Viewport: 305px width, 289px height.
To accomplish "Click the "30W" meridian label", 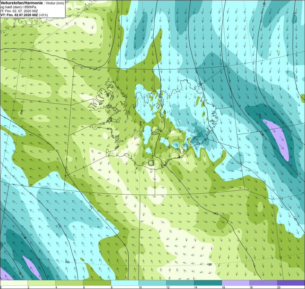I will 22,113.
